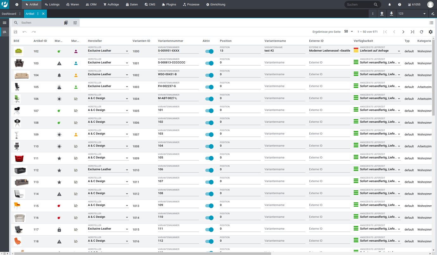
Task: Open the hamburger side menu
Action: point(4,23)
